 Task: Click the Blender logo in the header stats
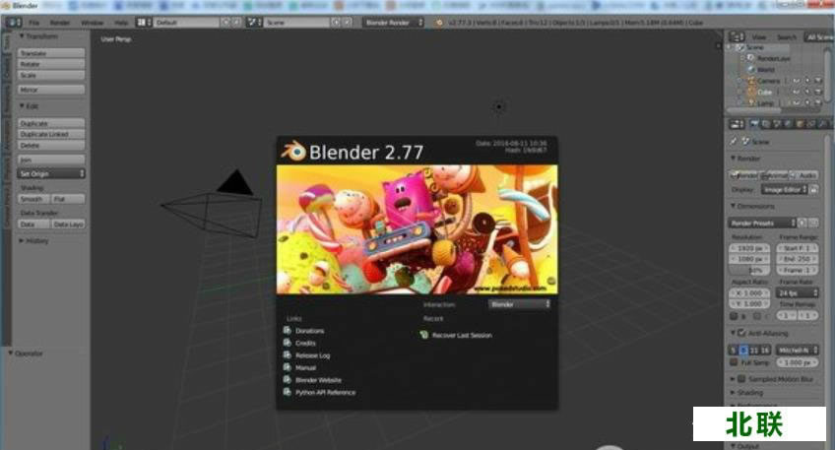(439, 23)
